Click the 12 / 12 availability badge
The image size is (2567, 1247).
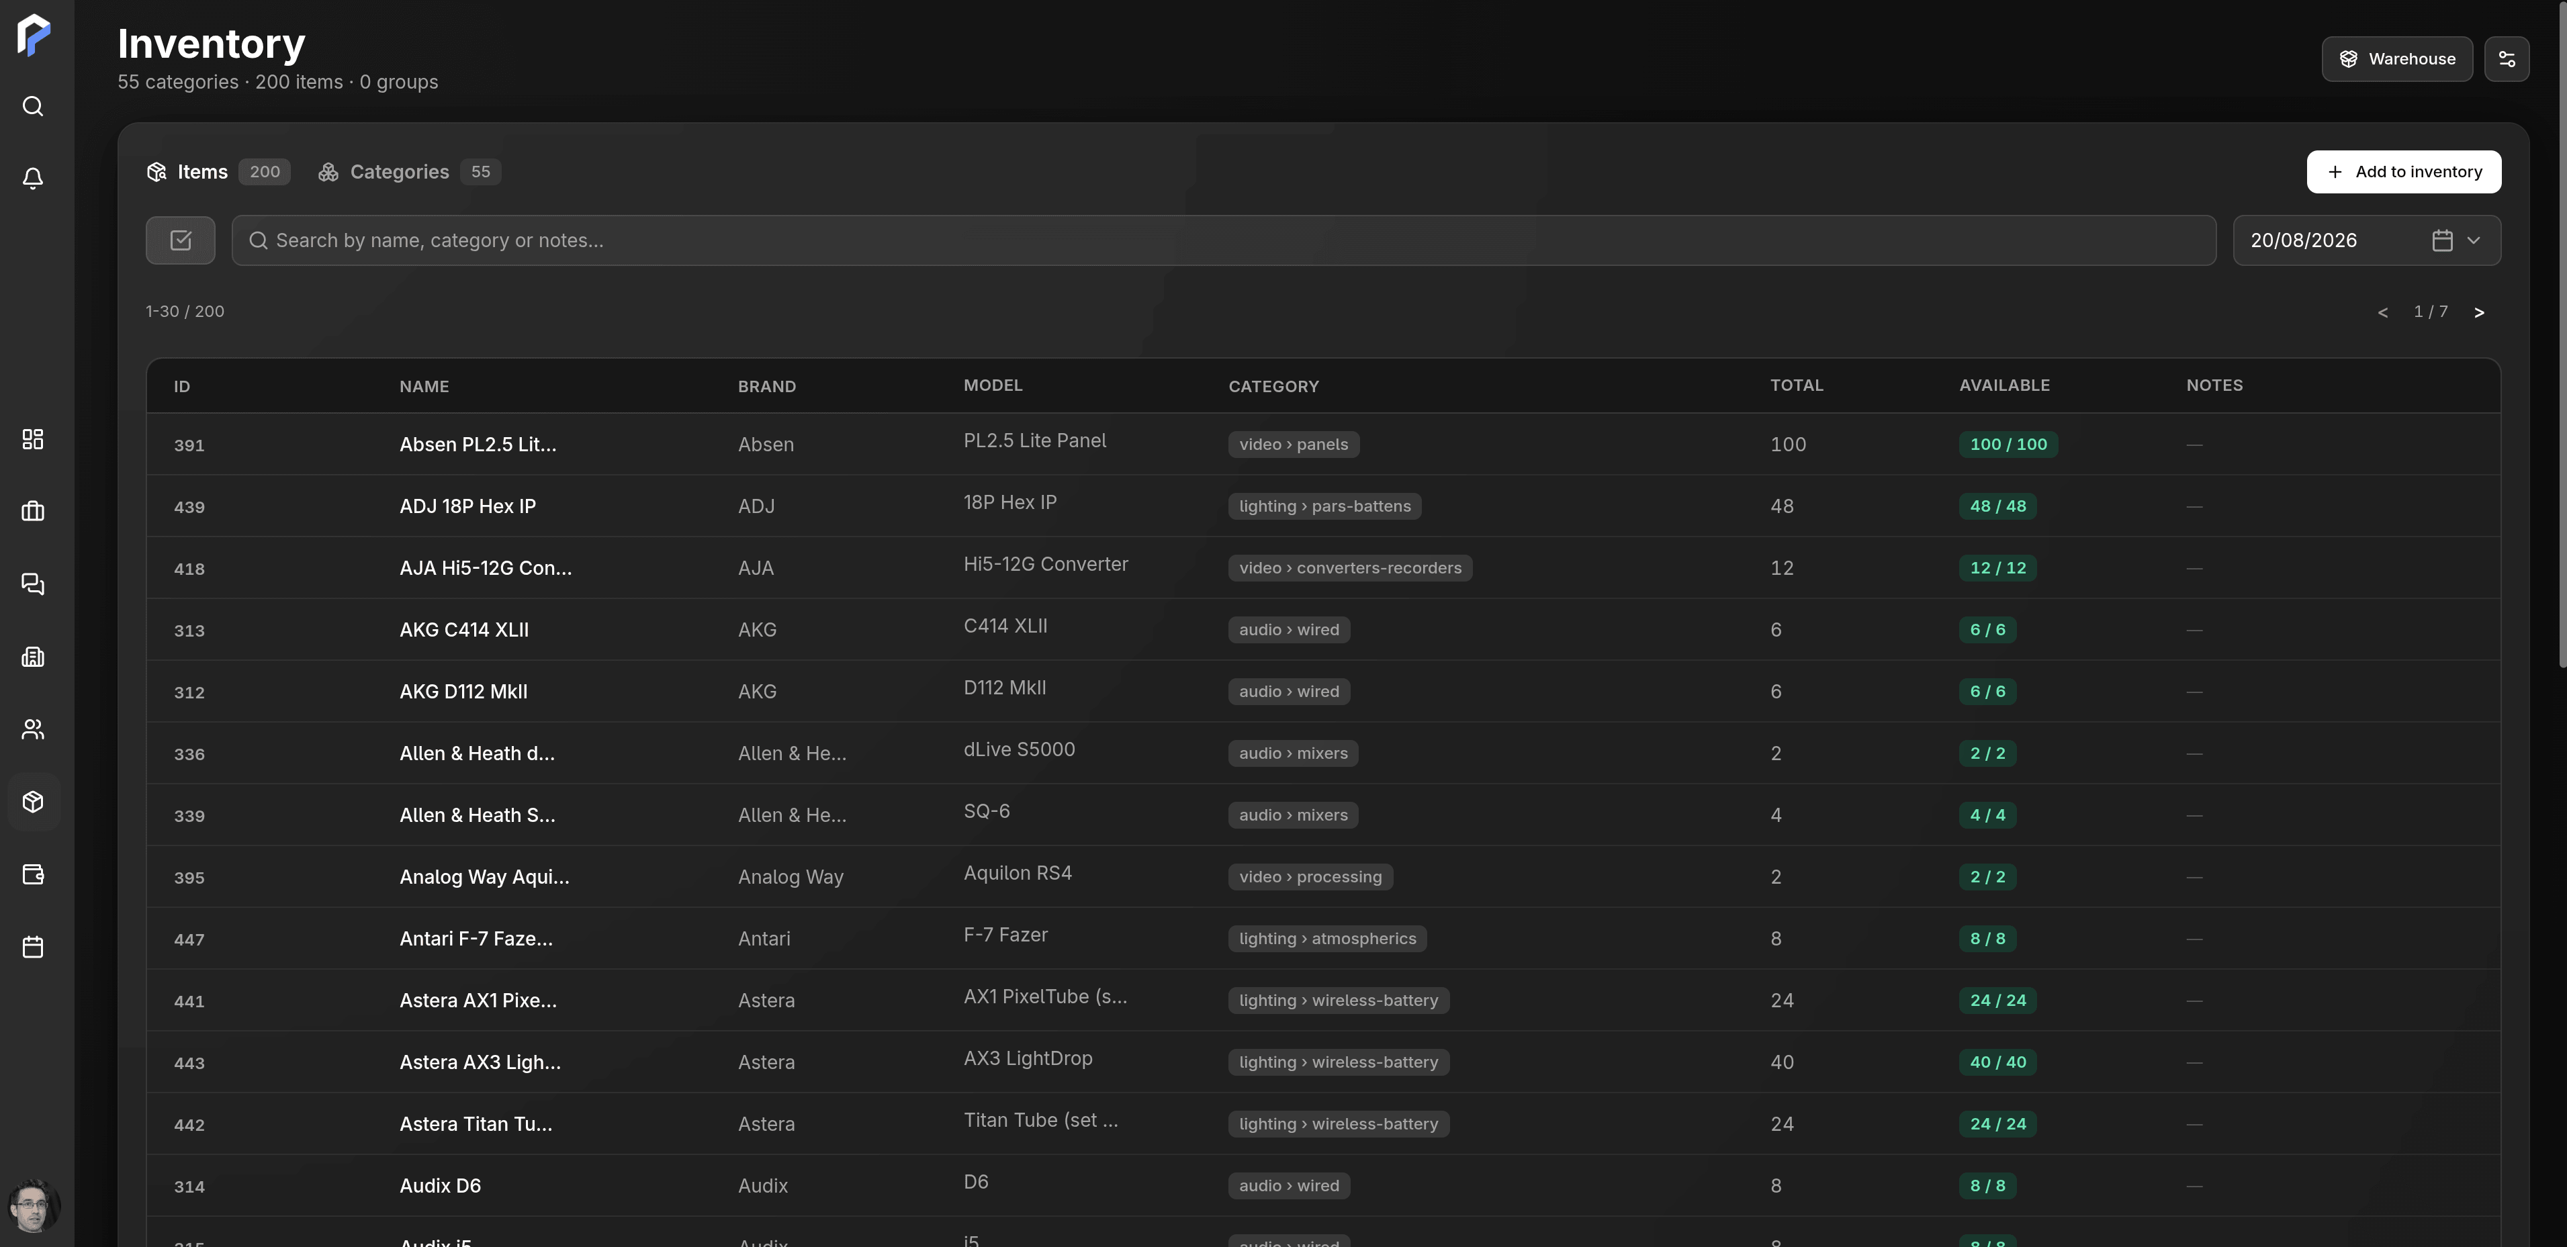1998,567
